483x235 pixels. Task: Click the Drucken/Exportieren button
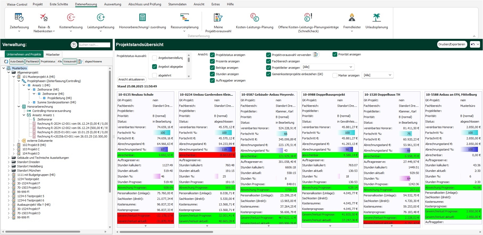(x=452, y=44)
